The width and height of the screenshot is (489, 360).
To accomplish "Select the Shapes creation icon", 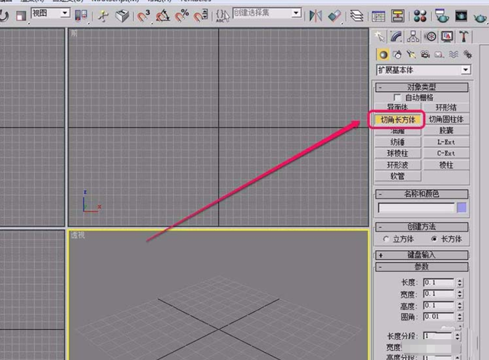I will 397,54.
